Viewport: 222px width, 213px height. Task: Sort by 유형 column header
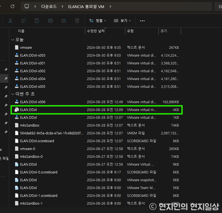tap(130, 31)
